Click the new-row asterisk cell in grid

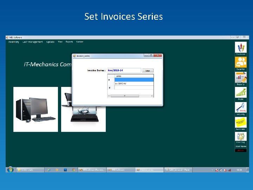pyautogui.click(x=111, y=88)
